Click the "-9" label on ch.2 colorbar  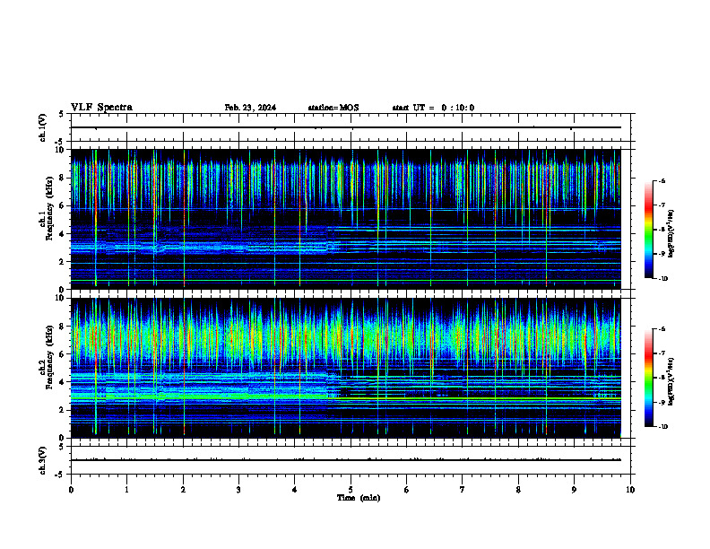click(662, 402)
